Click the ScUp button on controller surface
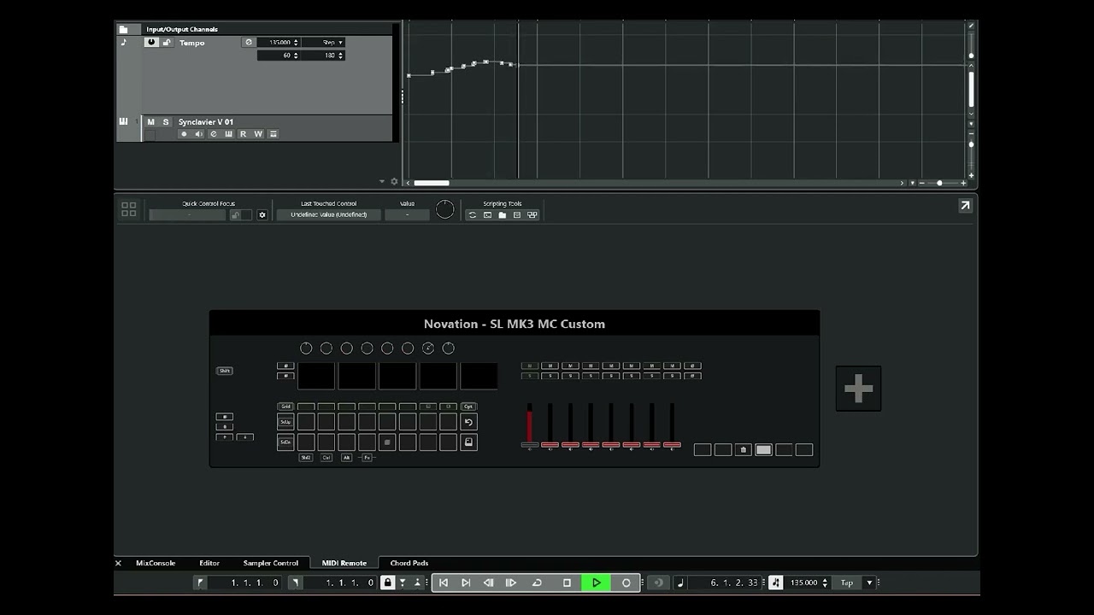Screen dimensions: 1094x615 [x=285, y=422]
